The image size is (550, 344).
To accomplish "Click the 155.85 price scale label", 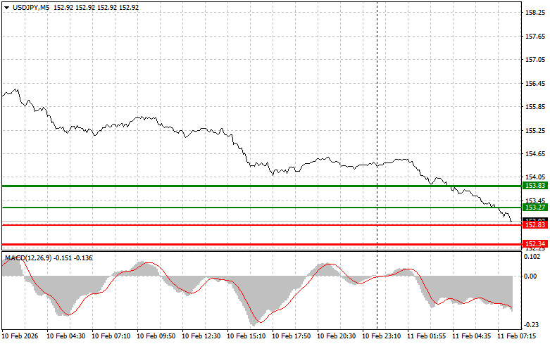I will coord(535,107).
